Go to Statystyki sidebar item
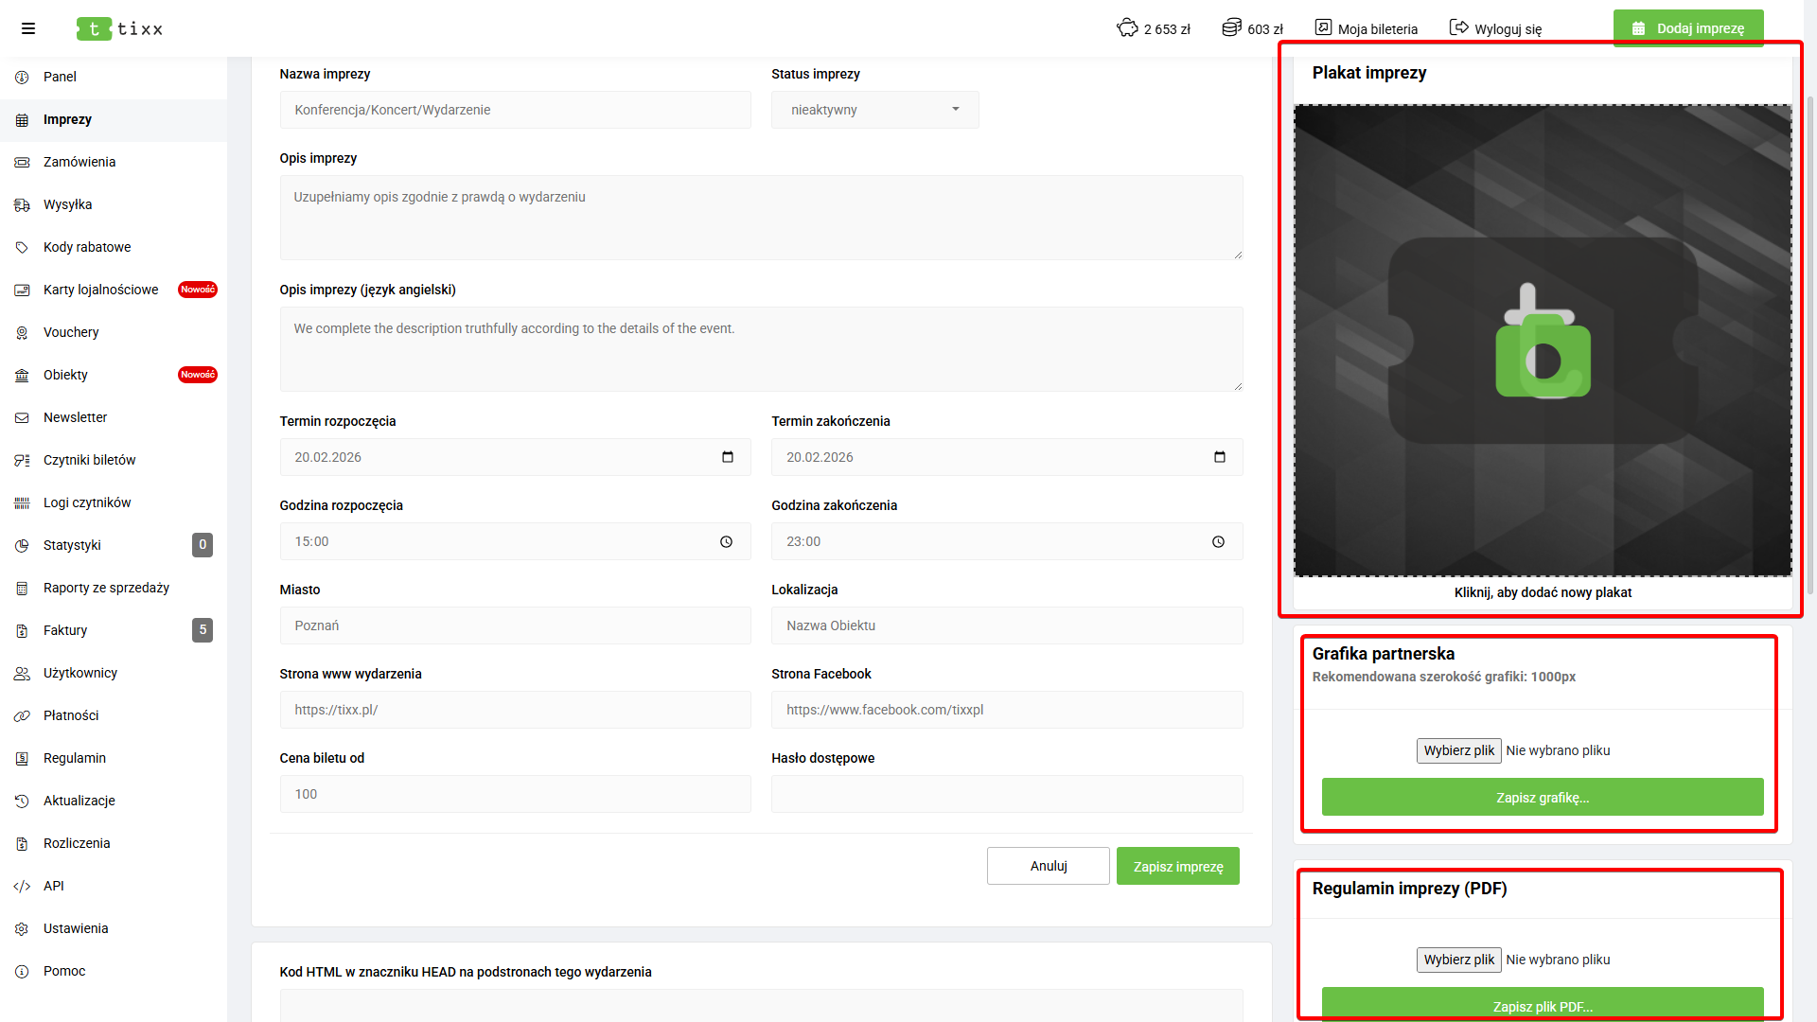 72,545
